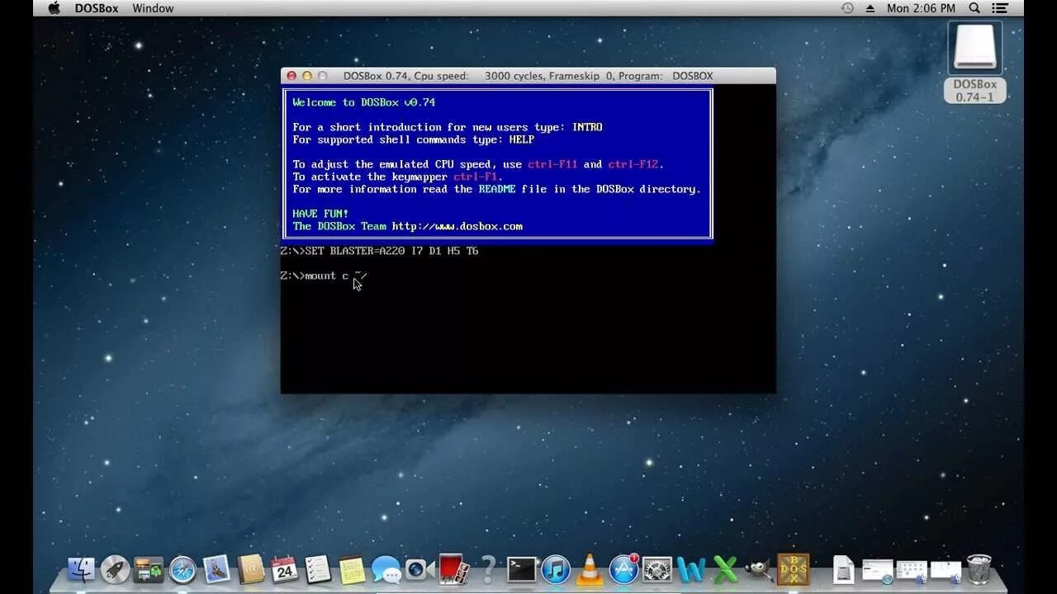Open the second minimized window in Dock
1057x594 pixels.
click(x=912, y=571)
